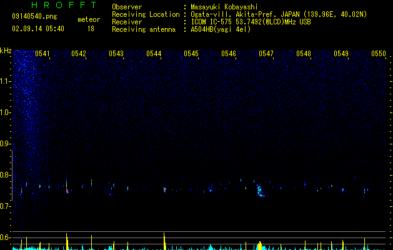Click observer name Masayuki Kobayashi
This screenshot has height=250, width=393.
coord(224,7)
